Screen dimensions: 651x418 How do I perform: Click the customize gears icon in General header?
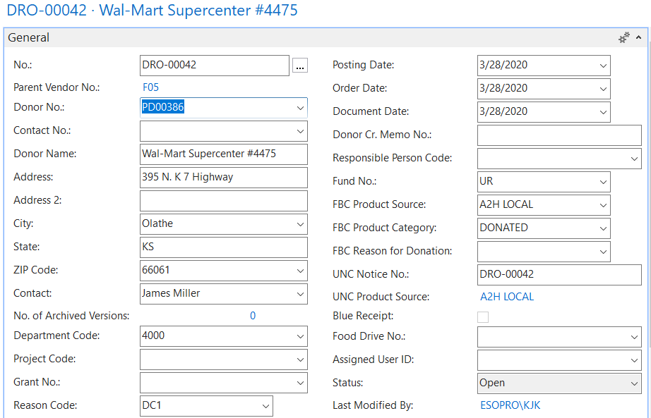[x=623, y=37]
